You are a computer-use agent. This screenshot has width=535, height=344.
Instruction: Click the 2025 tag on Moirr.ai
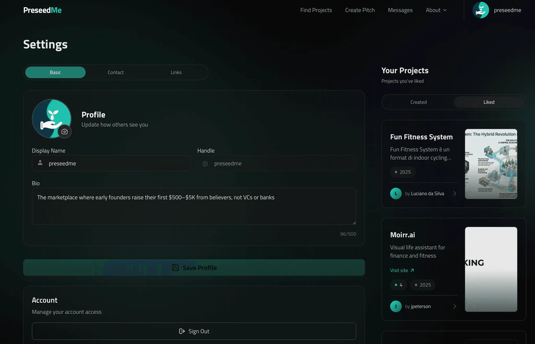click(423, 285)
